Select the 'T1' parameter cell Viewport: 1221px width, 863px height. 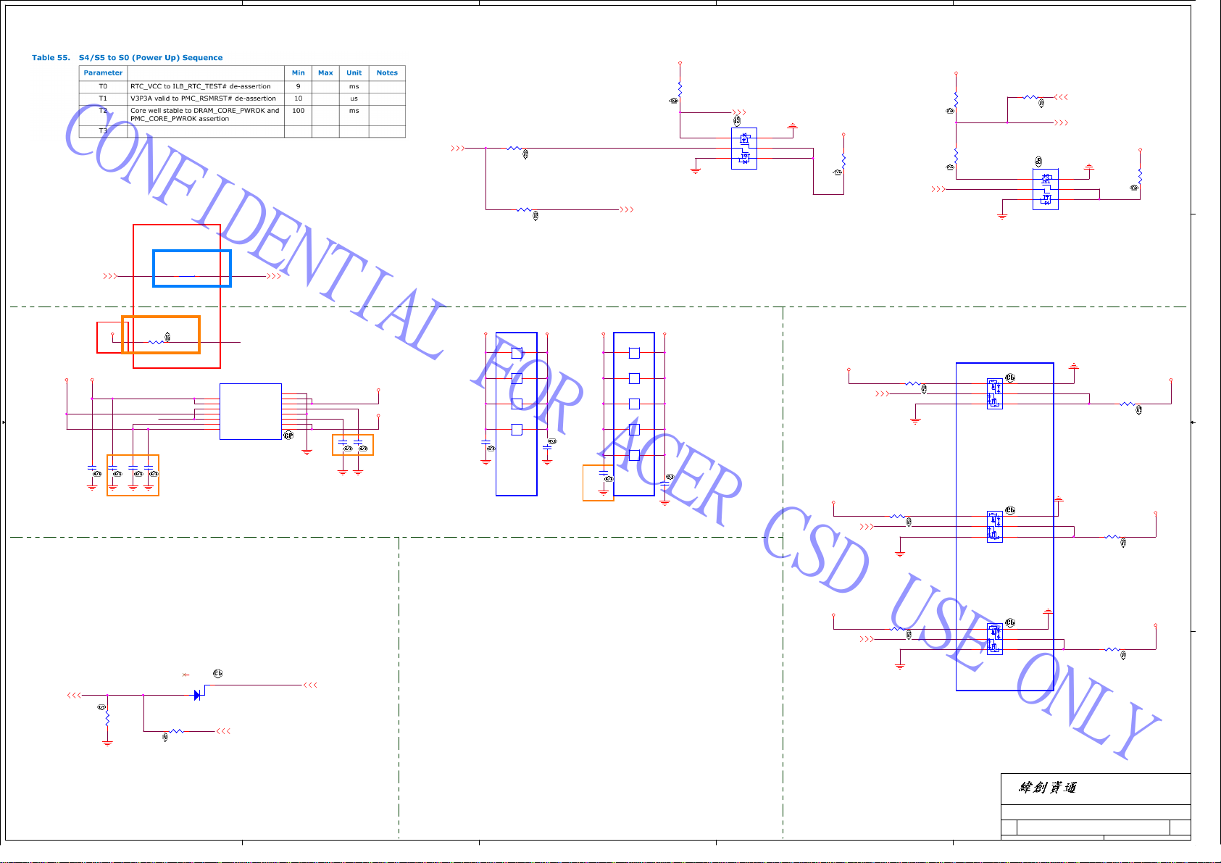[103, 99]
